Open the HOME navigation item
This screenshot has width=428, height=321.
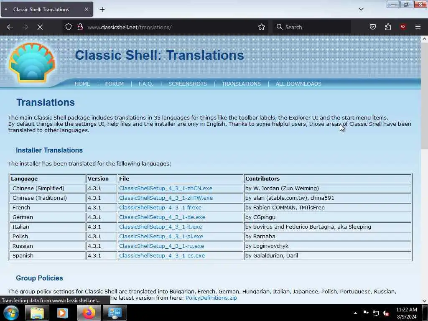(82, 84)
